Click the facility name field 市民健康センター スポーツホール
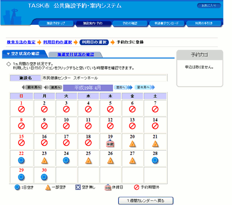 (104, 78)
